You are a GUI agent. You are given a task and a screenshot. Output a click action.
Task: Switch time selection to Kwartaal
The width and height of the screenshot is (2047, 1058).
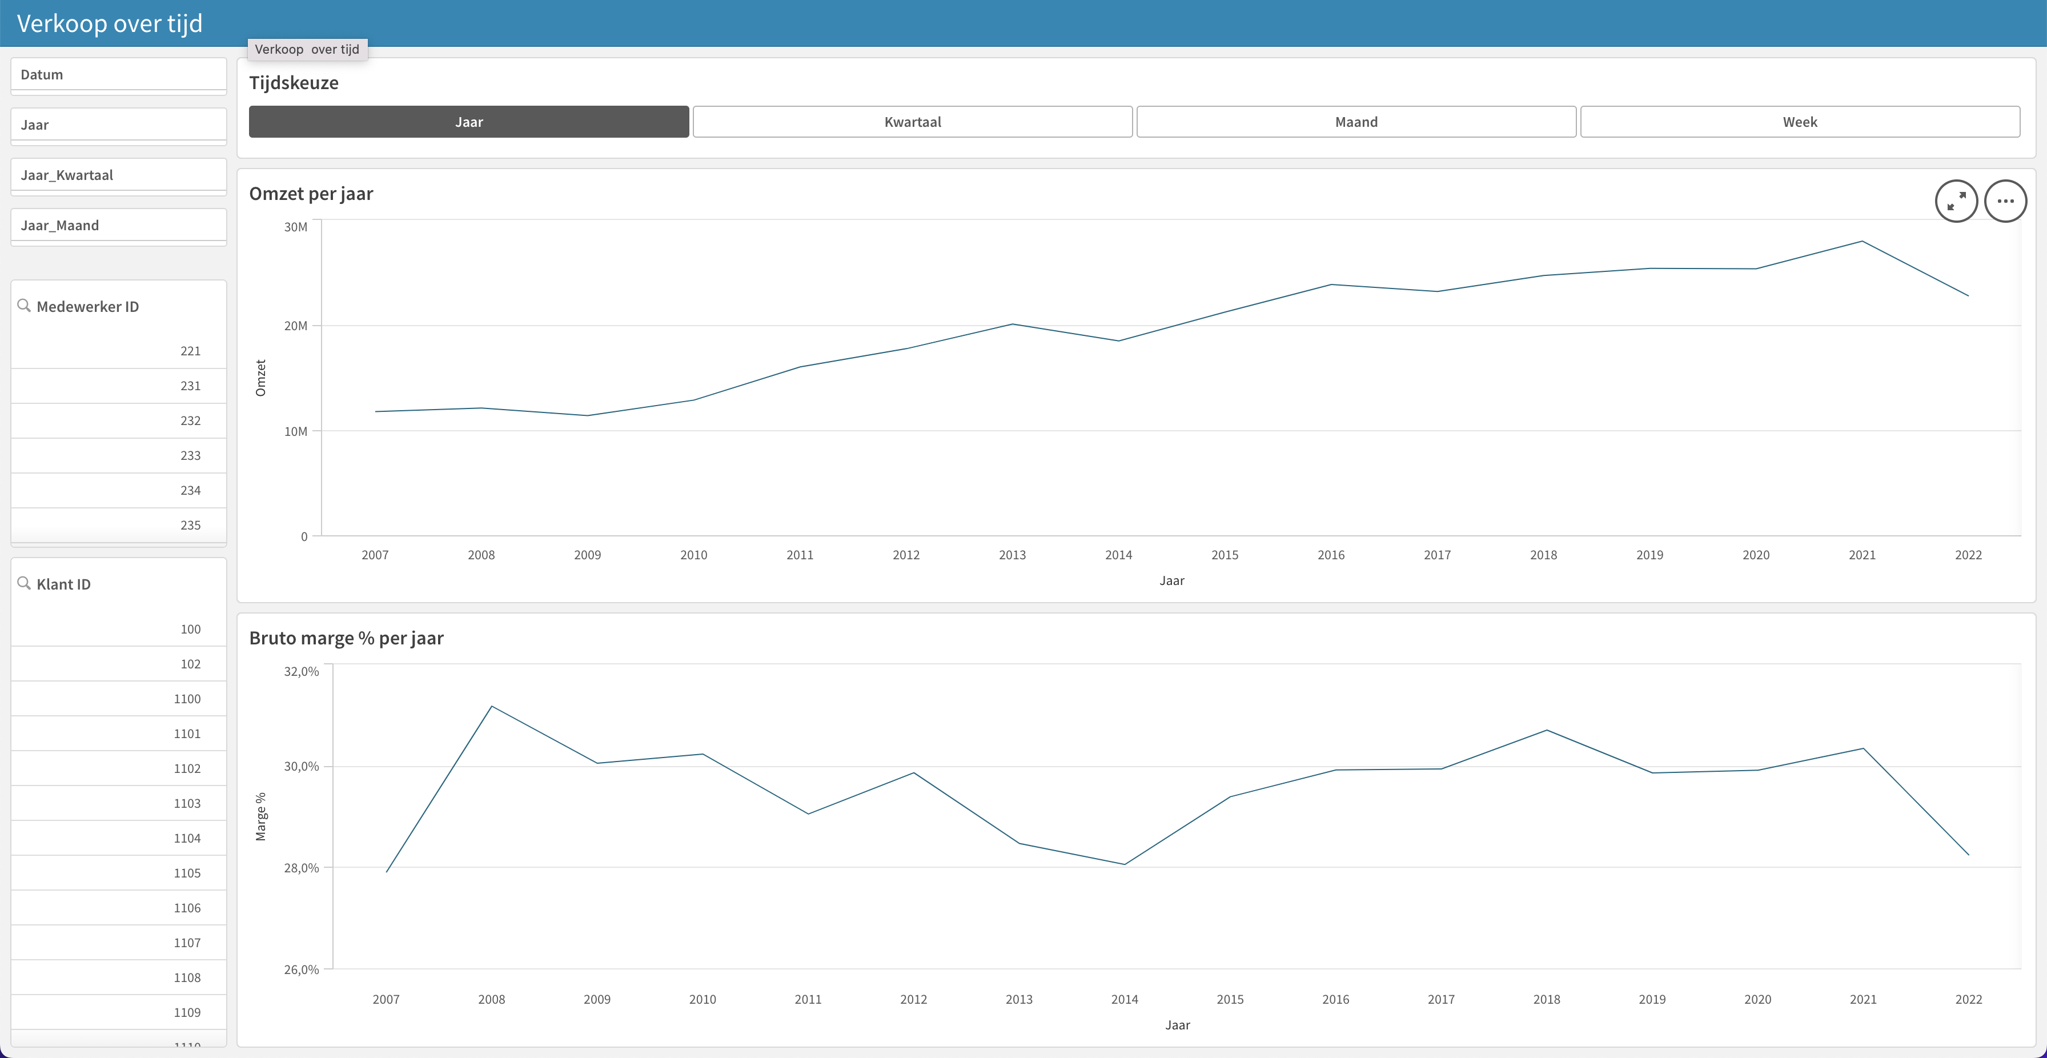point(912,122)
